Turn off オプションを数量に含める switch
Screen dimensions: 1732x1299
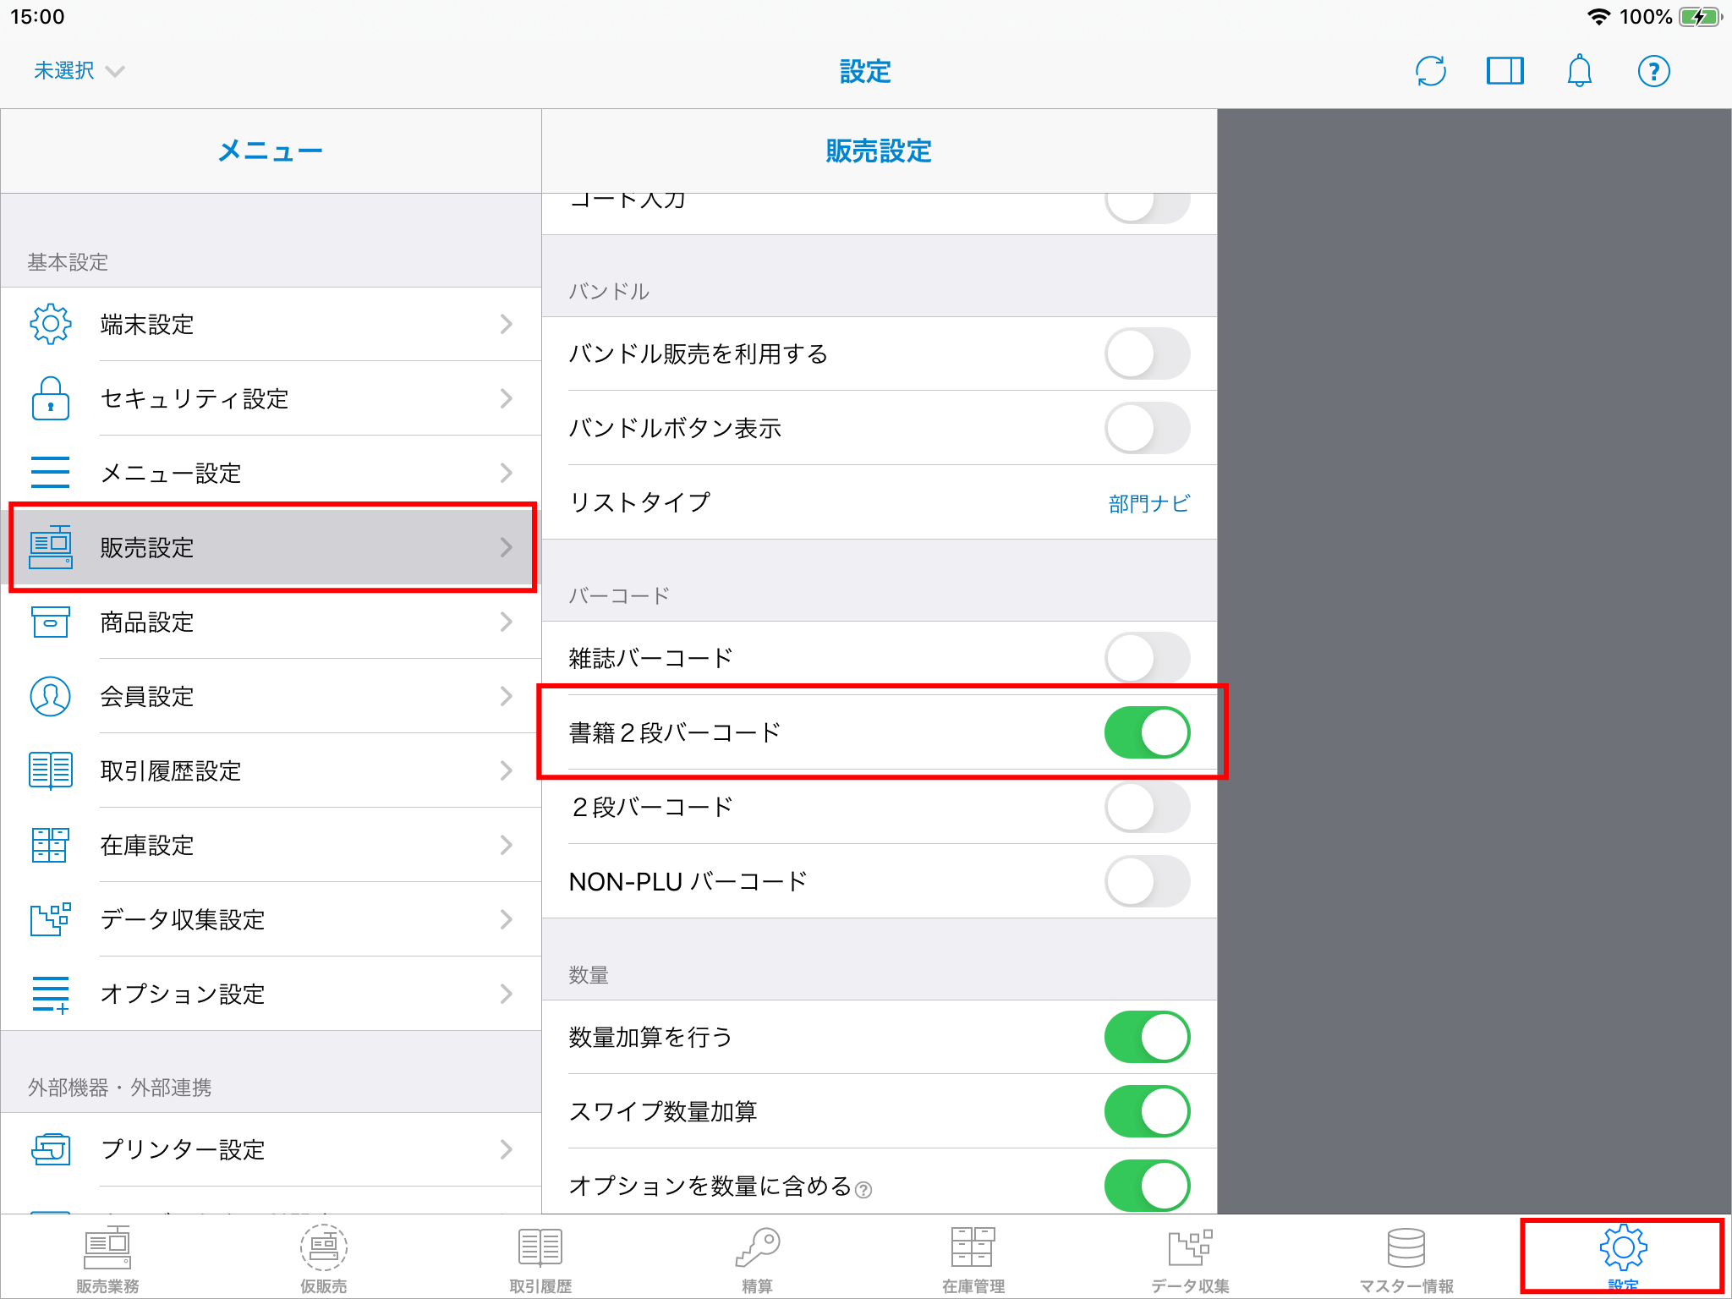click(1148, 1186)
